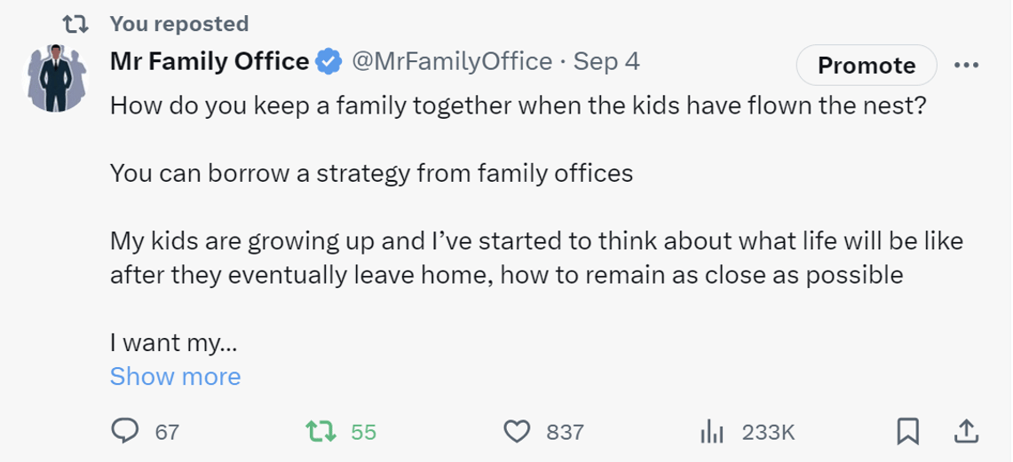
Task: Click the reply speech bubble icon
Action: coord(124,431)
